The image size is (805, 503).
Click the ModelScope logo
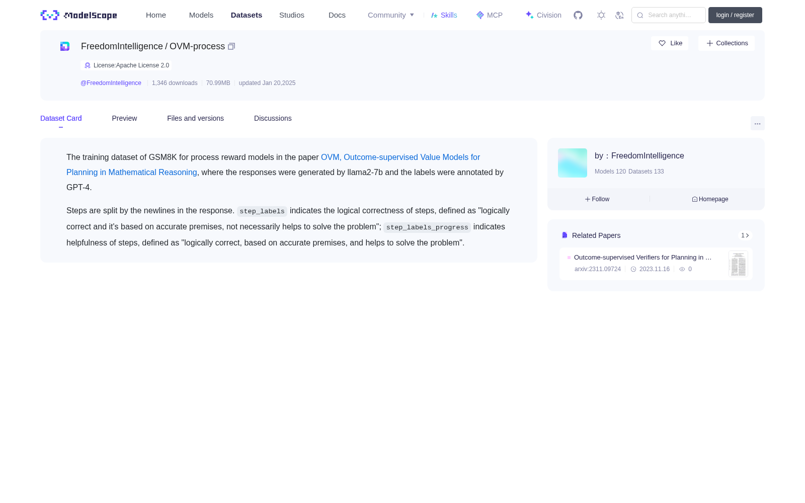[x=78, y=15]
